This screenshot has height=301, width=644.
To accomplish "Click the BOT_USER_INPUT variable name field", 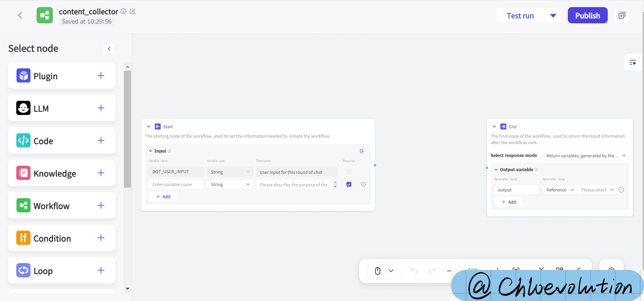I will point(176,172).
